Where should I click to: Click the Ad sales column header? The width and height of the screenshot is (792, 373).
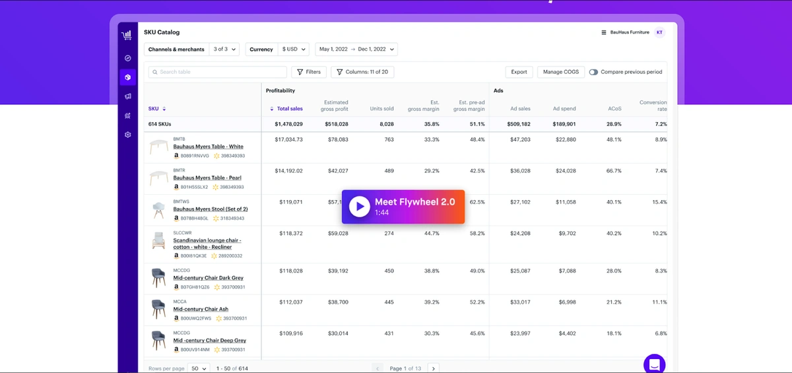click(x=520, y=109)
